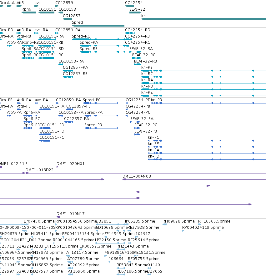This screenshot has height=276, width=266.
Task: Click CDS label kn-PD
Action: (x=153, y=156)
